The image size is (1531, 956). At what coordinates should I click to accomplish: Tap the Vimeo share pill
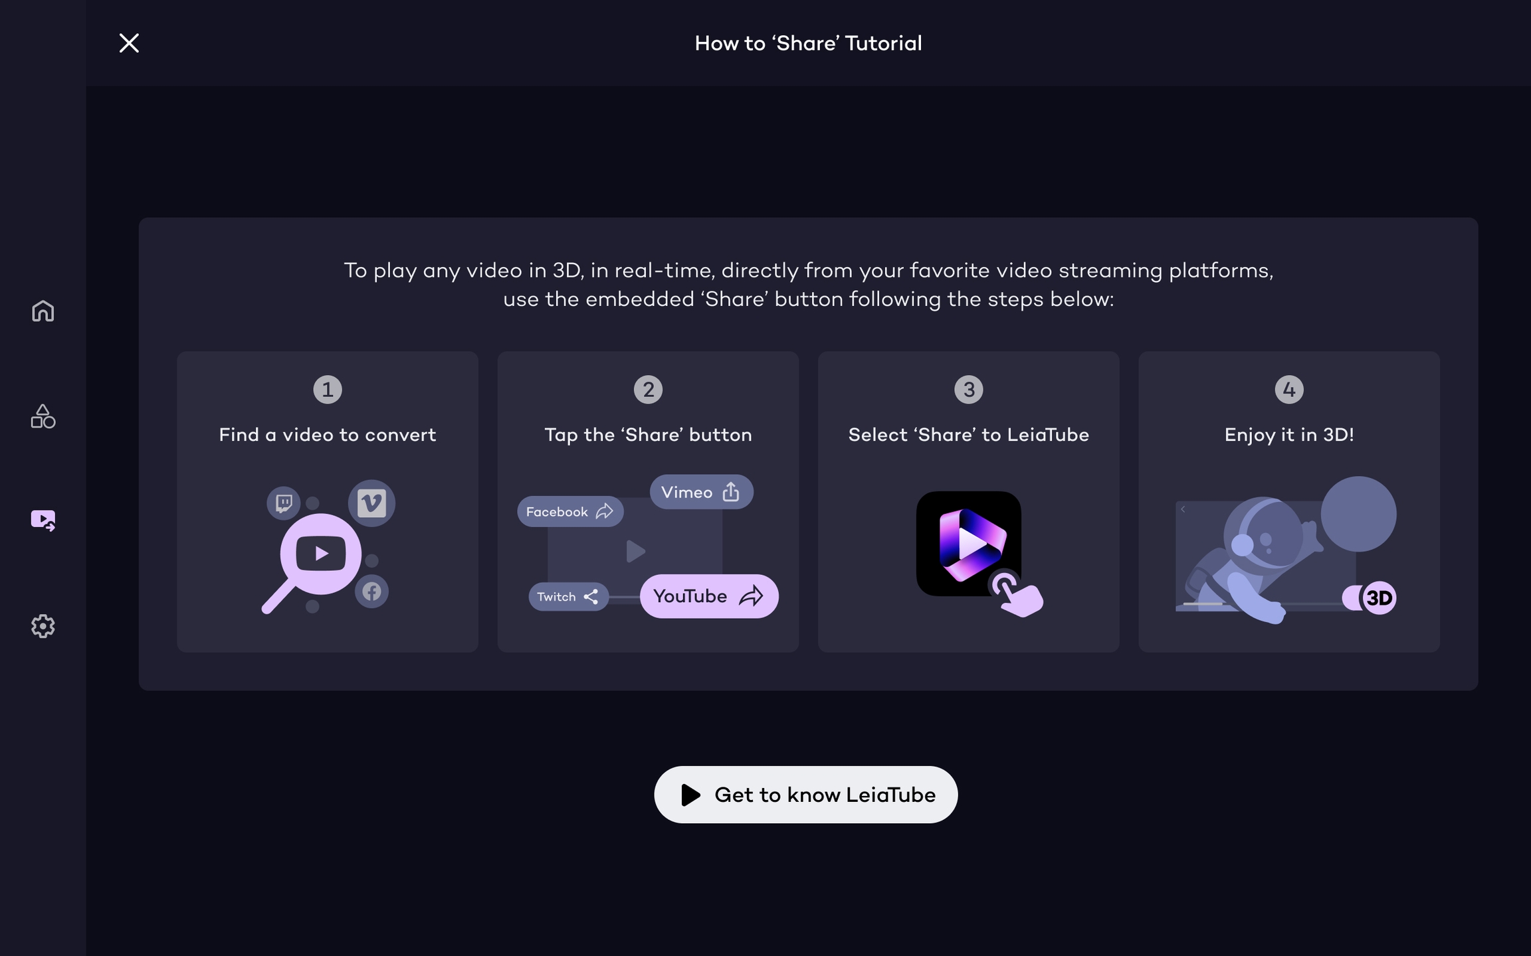click(x=701, y=492)
